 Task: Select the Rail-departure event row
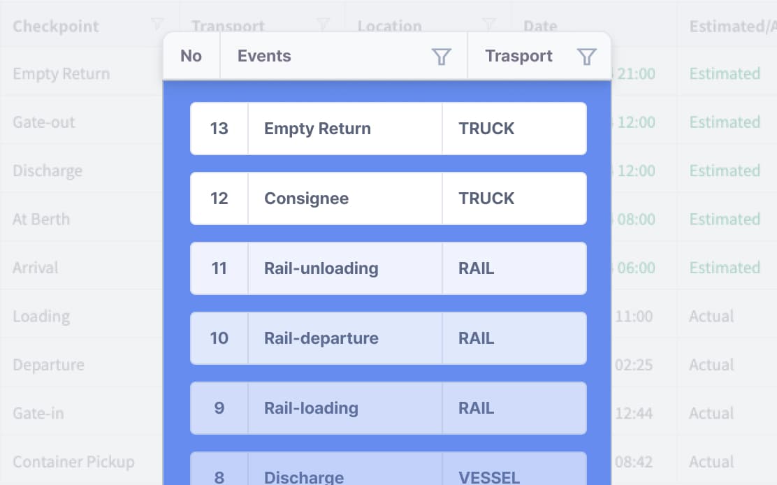coord(388,338)
